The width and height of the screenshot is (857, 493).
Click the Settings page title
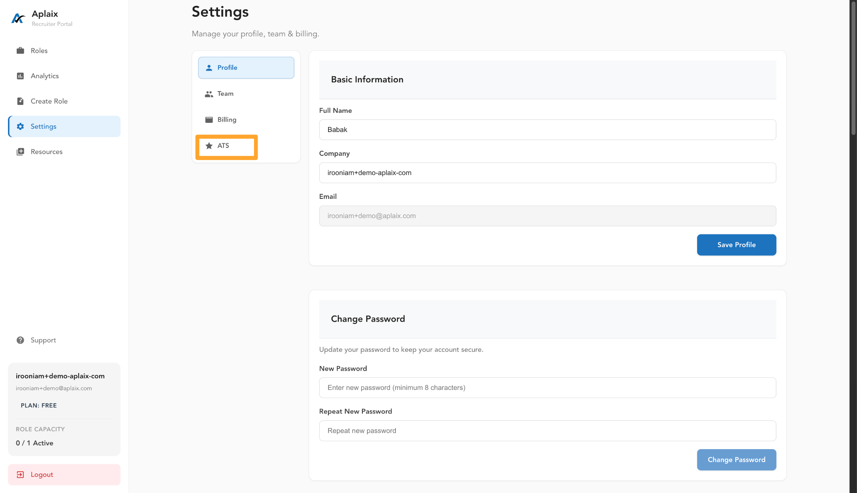pos(220,12)
